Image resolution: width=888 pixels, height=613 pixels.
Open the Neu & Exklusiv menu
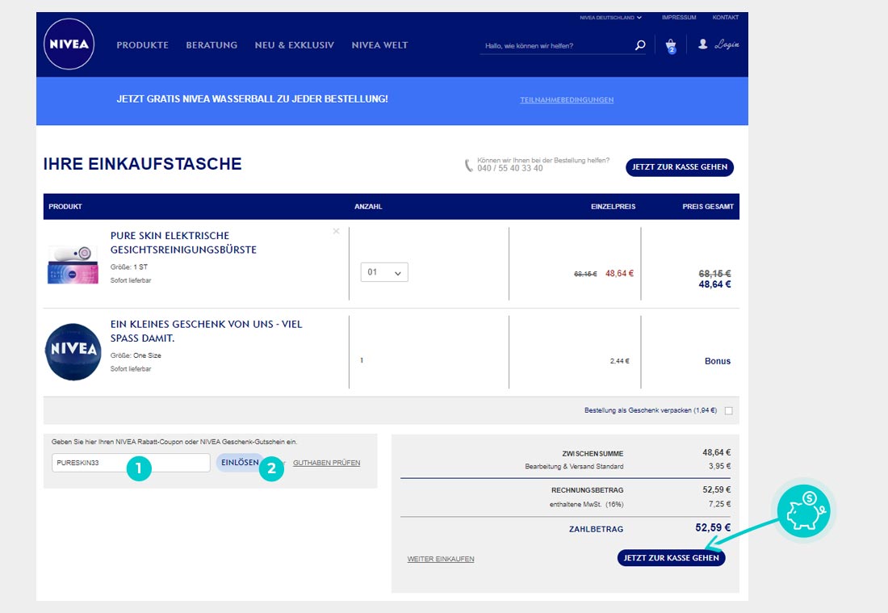pyautogui.click(x=294, y=45)
